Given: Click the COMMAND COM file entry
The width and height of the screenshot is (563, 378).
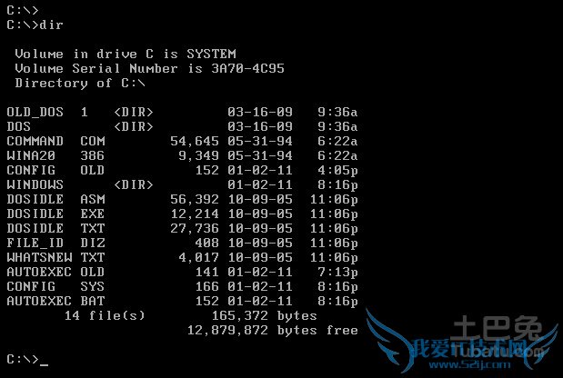Looking at the screenshot, I should click(x=182, y=141).
